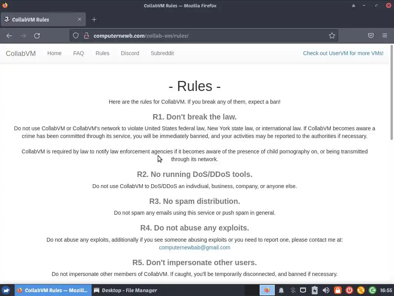394x296 pixels.
Task: Go to Home in navbar
Action: [54, 53]
